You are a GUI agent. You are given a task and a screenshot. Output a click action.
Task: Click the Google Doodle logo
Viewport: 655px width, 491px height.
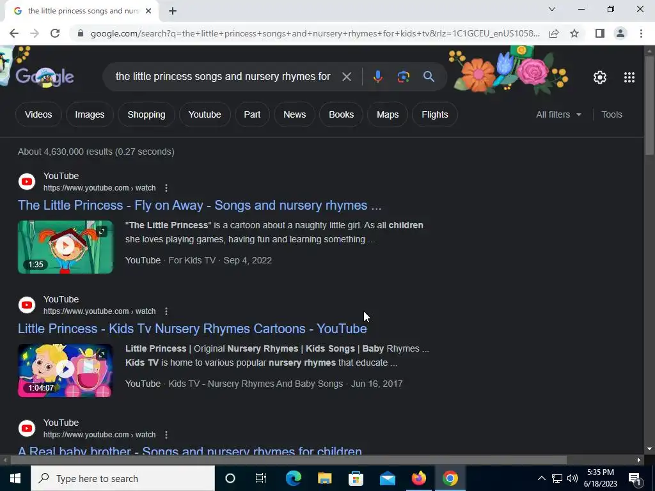click(x=44, y=77)
